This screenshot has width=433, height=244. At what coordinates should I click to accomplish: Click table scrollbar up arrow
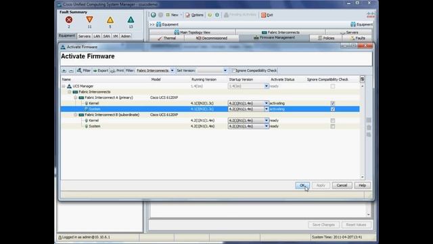[363, 86]
